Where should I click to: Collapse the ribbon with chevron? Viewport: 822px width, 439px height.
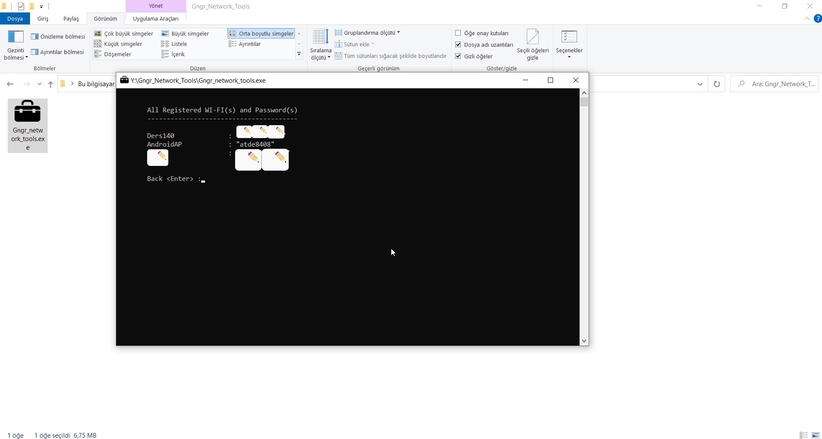[807, 18]
